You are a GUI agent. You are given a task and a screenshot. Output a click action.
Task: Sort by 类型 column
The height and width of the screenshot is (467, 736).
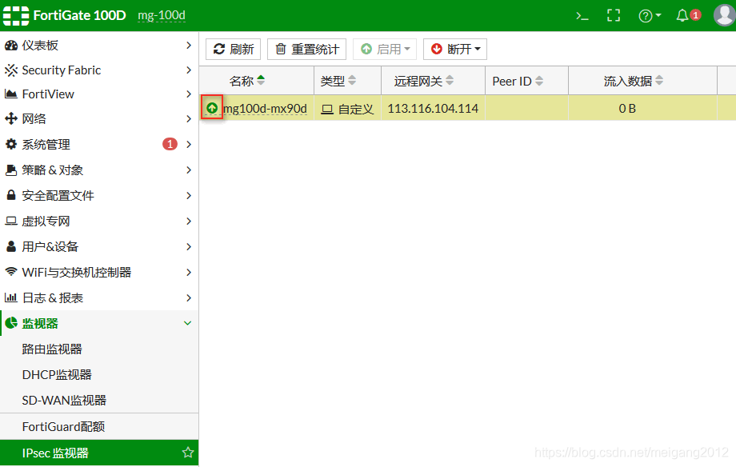[338, 81]
